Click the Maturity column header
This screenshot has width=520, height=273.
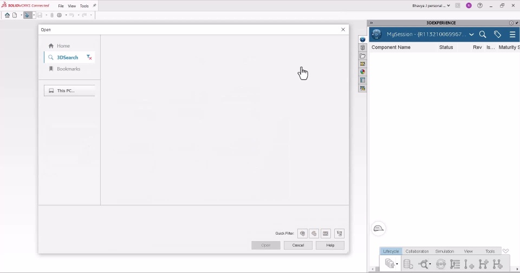(509, 48)
